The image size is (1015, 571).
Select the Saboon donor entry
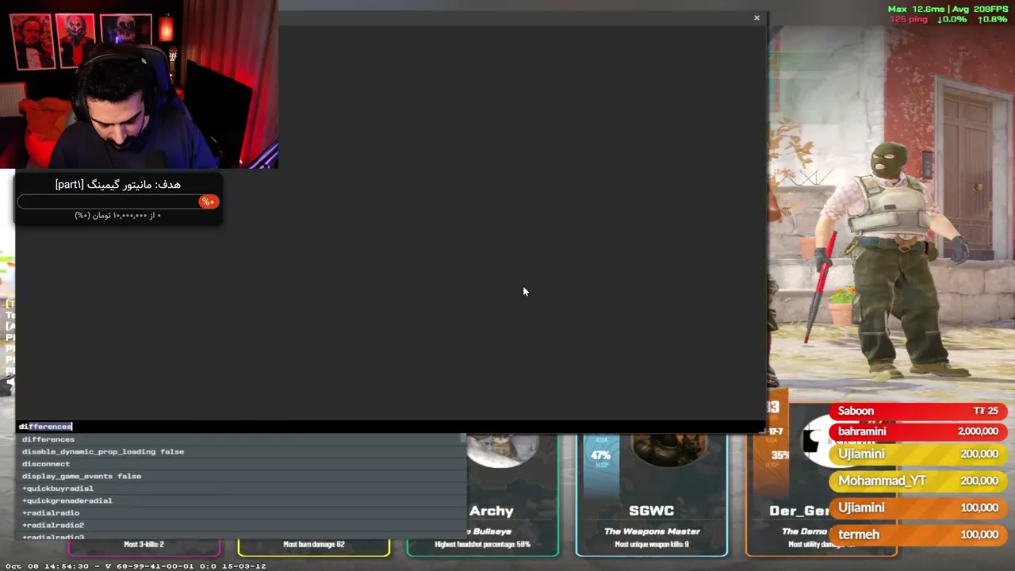pos(918,411)
